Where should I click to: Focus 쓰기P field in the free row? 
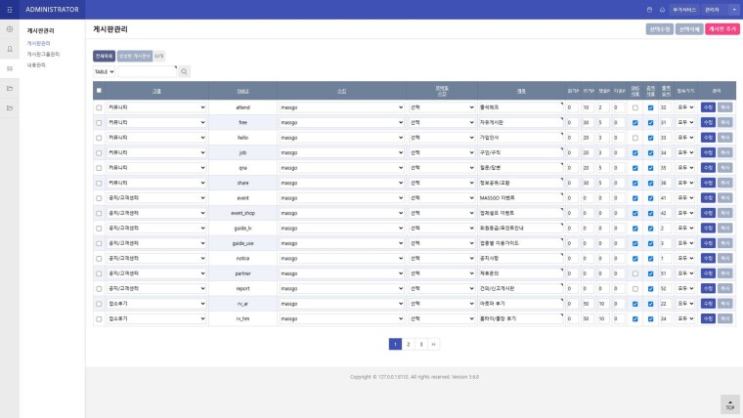pos(588,123)
